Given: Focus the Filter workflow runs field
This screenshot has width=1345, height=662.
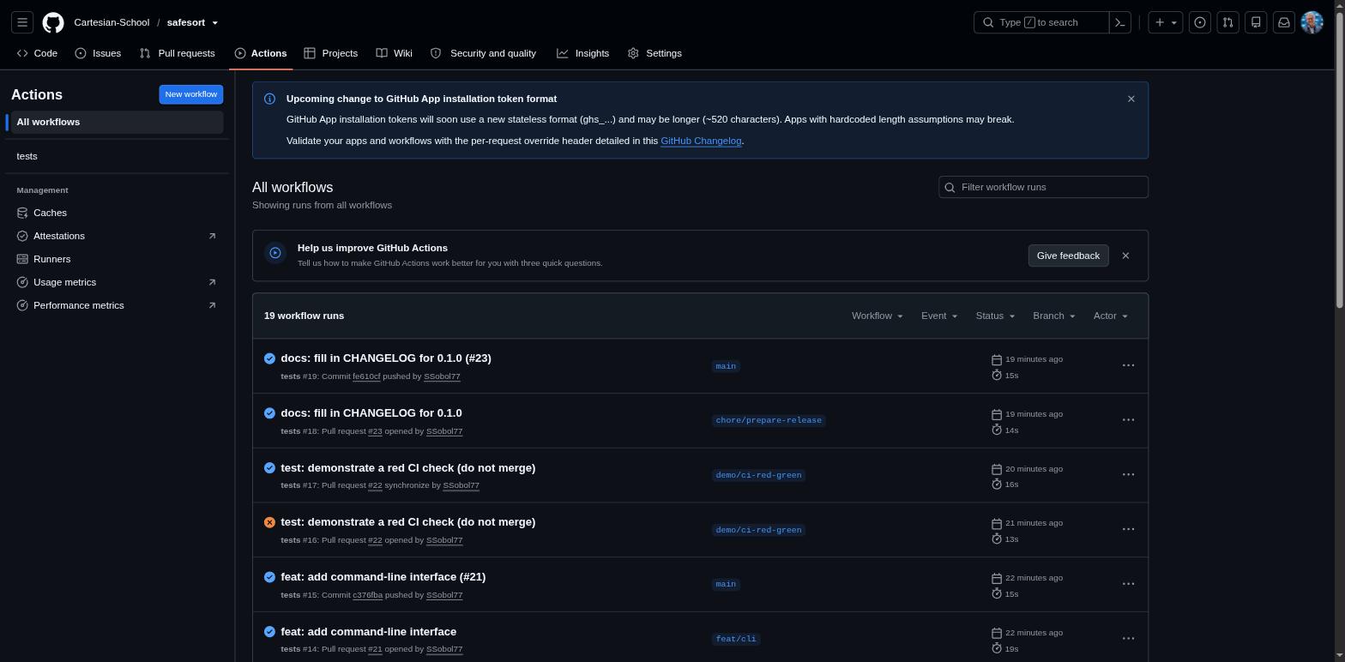Looking at the screenshot, I should coord(1043,187).
